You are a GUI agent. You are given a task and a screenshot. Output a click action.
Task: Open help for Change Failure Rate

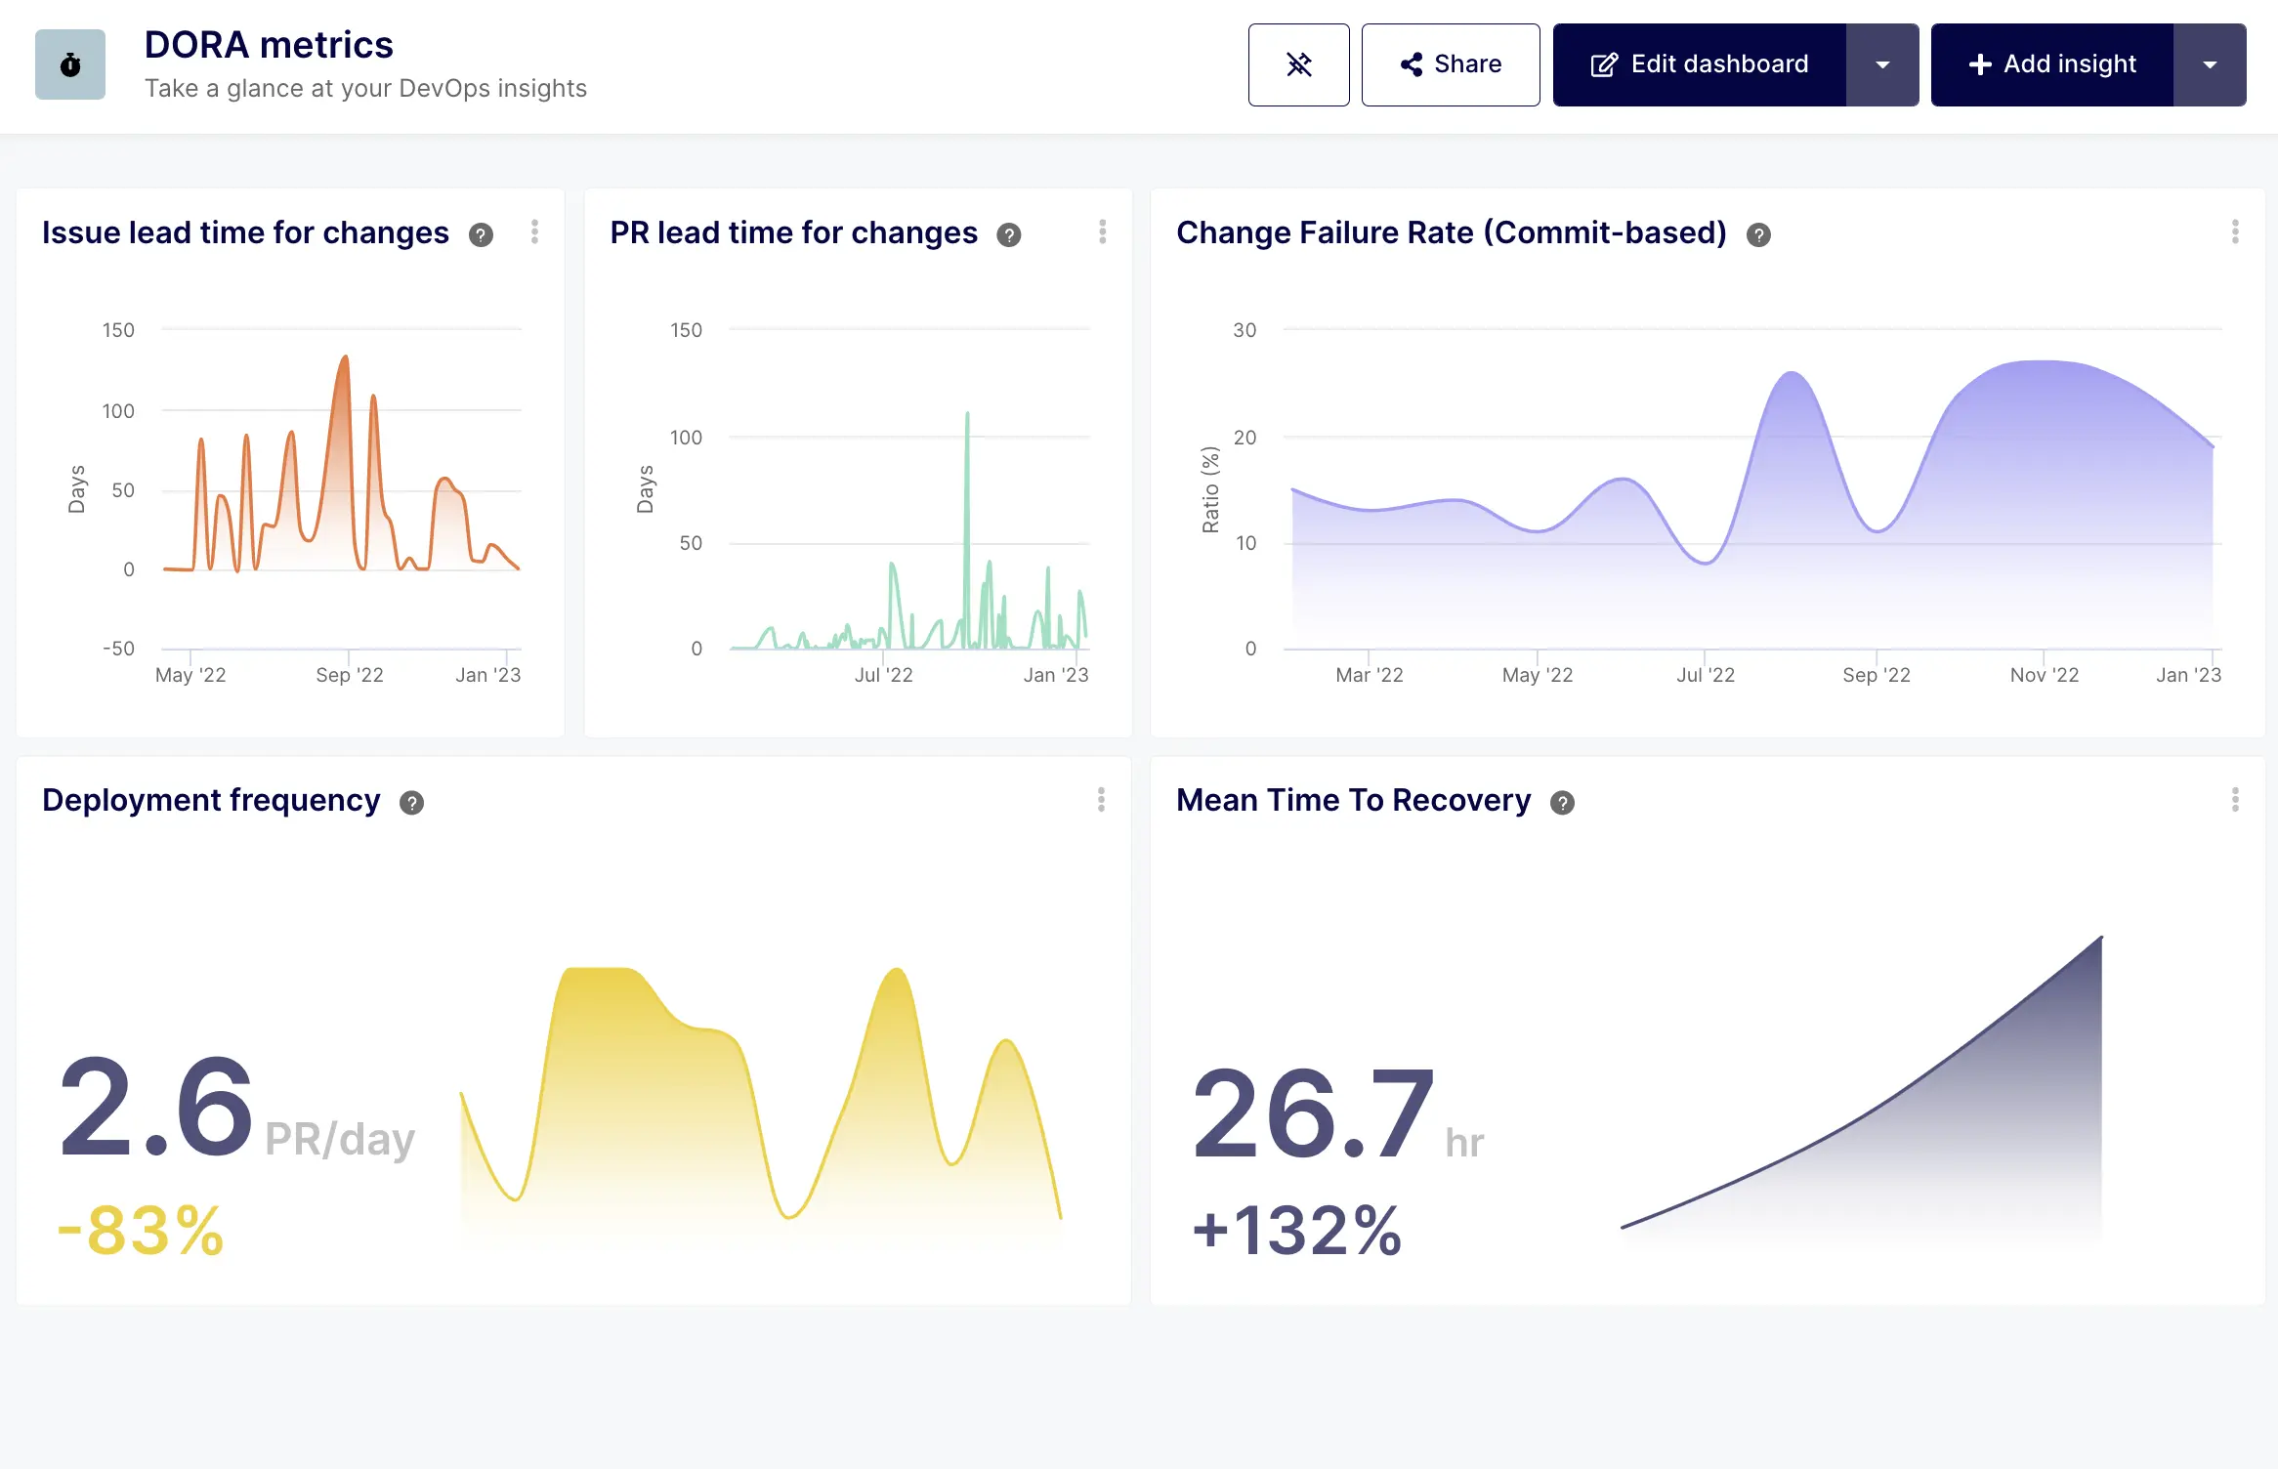coord(1757,234)
